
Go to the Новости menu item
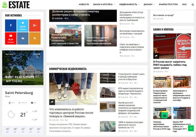(x=84, y=5)
